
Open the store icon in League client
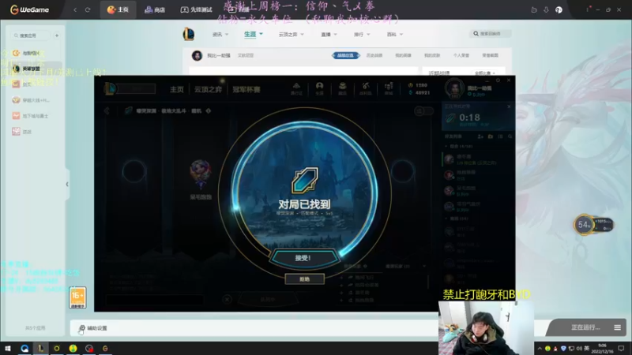[x=389, y=88]
